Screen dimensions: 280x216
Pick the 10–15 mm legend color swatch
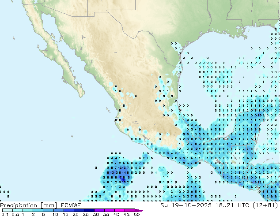click(x=59, y=210)
